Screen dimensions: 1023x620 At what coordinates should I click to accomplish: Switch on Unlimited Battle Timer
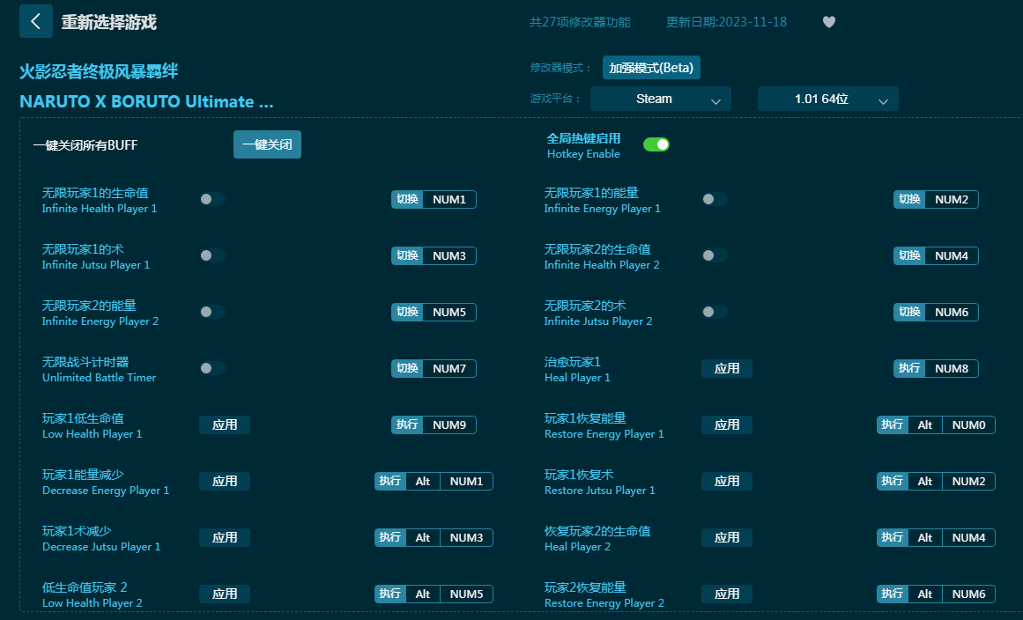pyautogui.click(x=211, y=369)
